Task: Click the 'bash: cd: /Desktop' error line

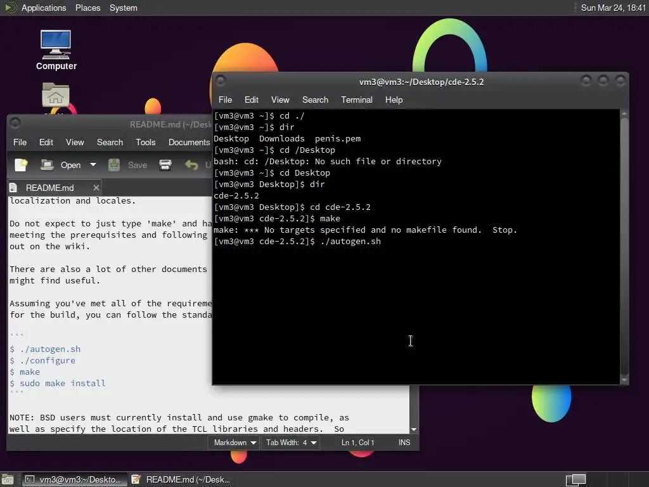Action: click(x=328, y=162)
